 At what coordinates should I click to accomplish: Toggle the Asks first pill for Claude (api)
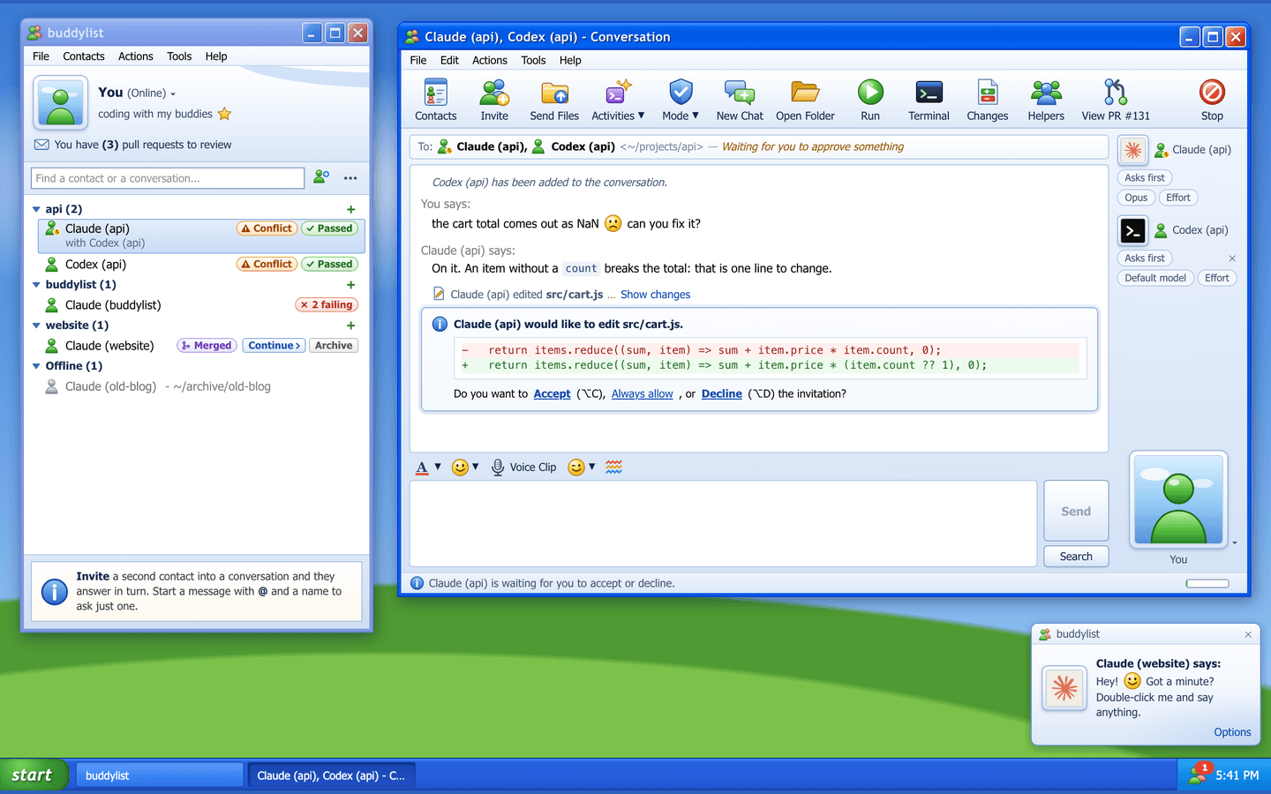point(1145,177)
